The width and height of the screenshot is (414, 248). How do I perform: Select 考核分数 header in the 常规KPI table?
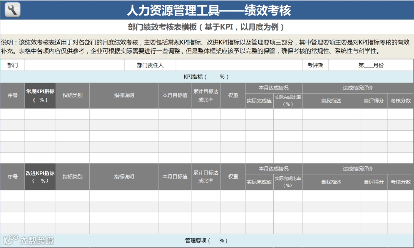point(401,101)
